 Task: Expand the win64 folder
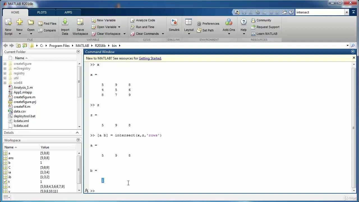5,83
